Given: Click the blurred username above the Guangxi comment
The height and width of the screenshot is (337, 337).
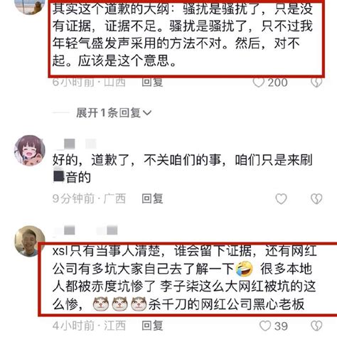Looking at the screenshot, I should click(x=75, y=144).
